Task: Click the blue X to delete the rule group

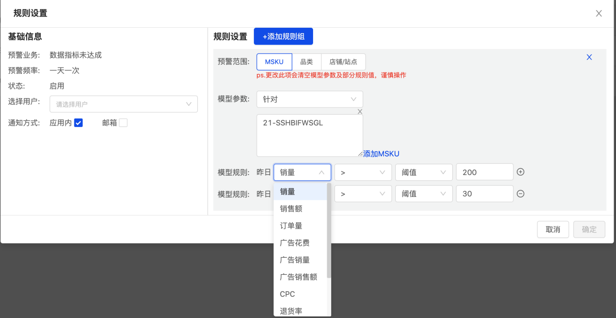Action: coord(589,57)
